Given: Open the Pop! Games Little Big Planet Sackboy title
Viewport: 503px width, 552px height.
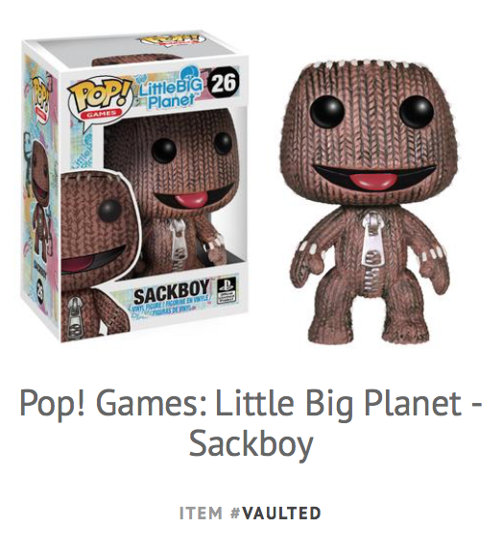Looking at the screenshot, I should [x=251, y=421].
